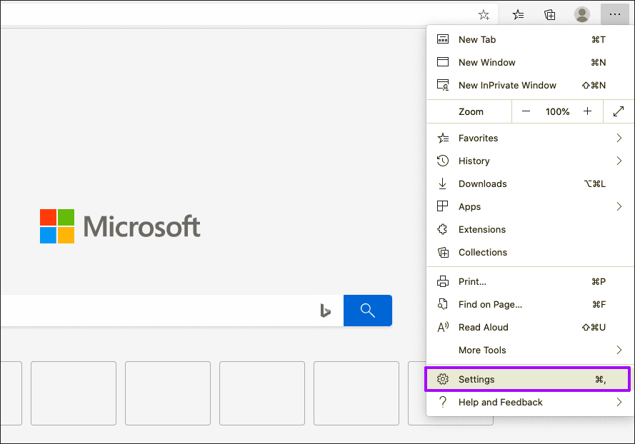Click the Help question mark icon
The height and width of the screenshot is (444, 635).
point(443,402)
